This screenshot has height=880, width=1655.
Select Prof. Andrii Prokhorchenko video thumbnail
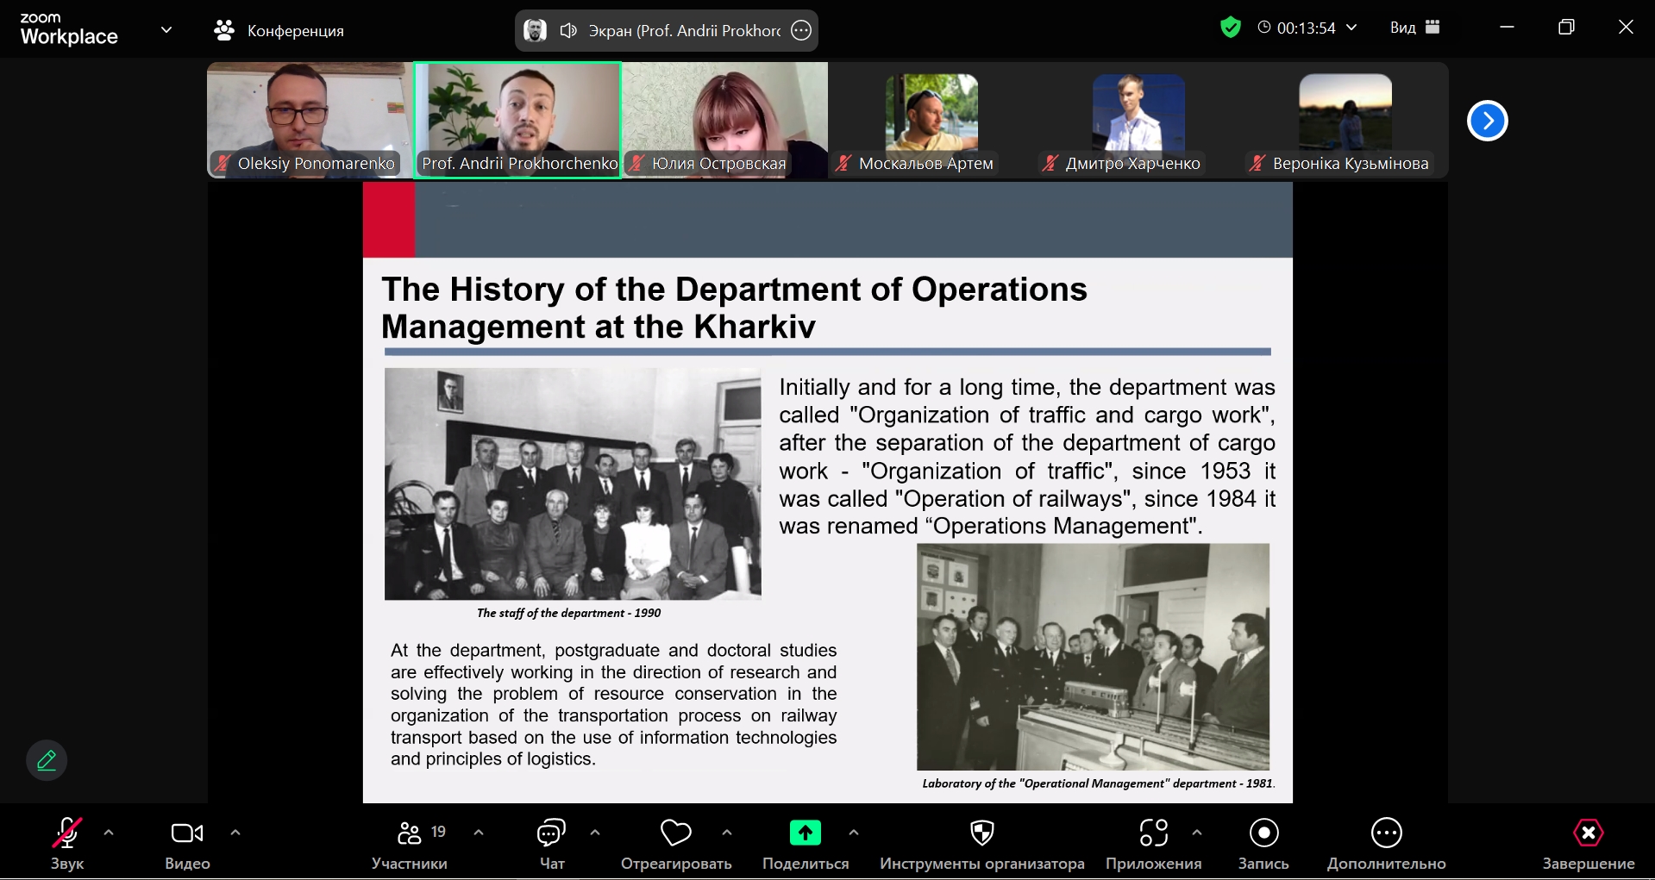(x=517, y=120)
